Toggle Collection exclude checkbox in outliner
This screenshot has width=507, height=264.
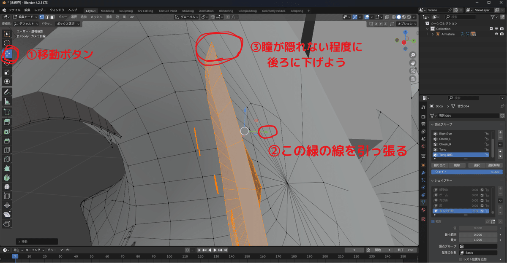(491, 29)
